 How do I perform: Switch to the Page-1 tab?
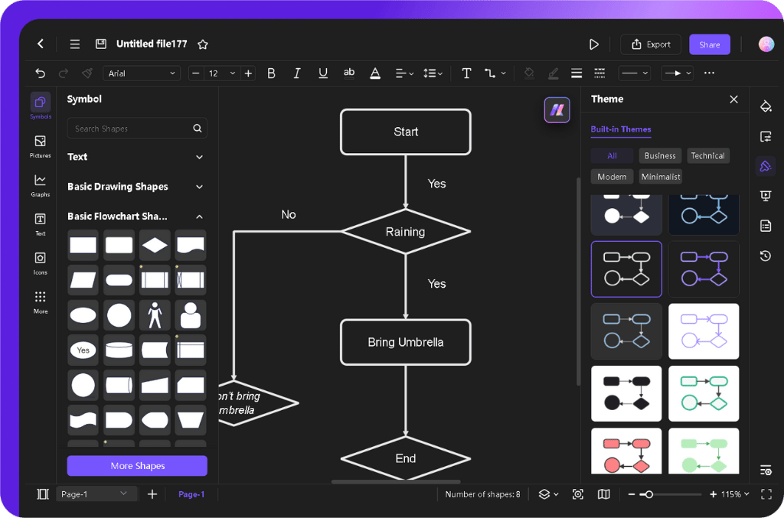point(191,494)
